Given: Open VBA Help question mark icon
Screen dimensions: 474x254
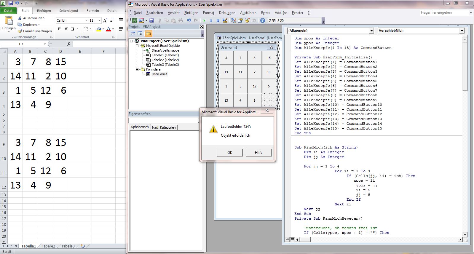Looking at the screenshot, I should pyautogui.click(x=263, y=20).
